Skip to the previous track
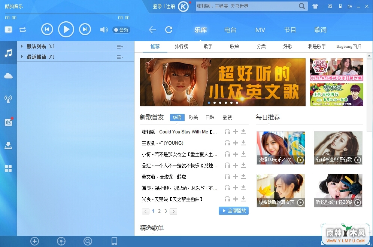This screenshot has height=247, width=373. coord(47,30)
